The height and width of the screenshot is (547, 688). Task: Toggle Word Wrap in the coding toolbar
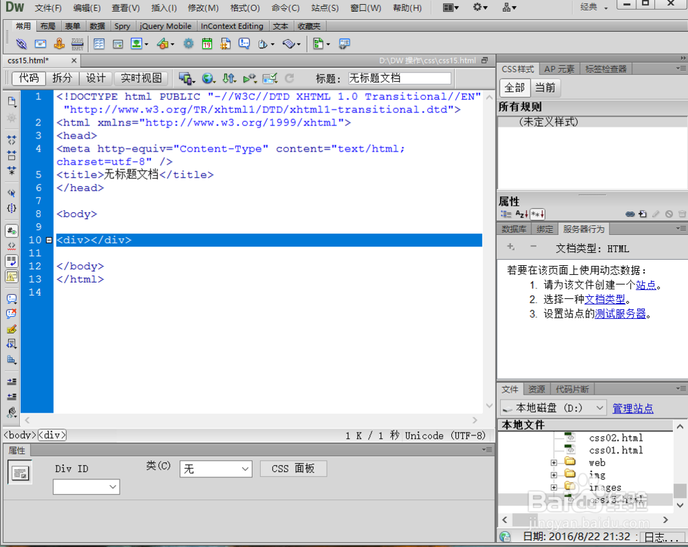[x=11, y=260]
